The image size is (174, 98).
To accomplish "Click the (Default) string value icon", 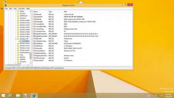I will 34,14.
